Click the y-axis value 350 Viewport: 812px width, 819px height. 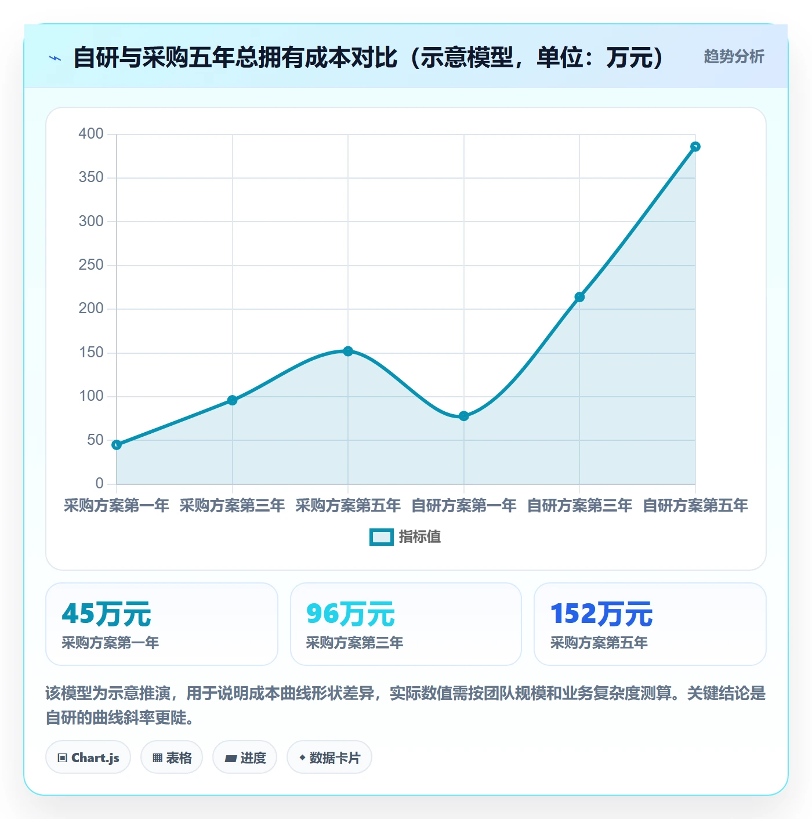[x=91, y=177]
